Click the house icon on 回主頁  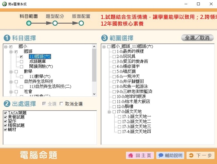[x=131, y=156]
